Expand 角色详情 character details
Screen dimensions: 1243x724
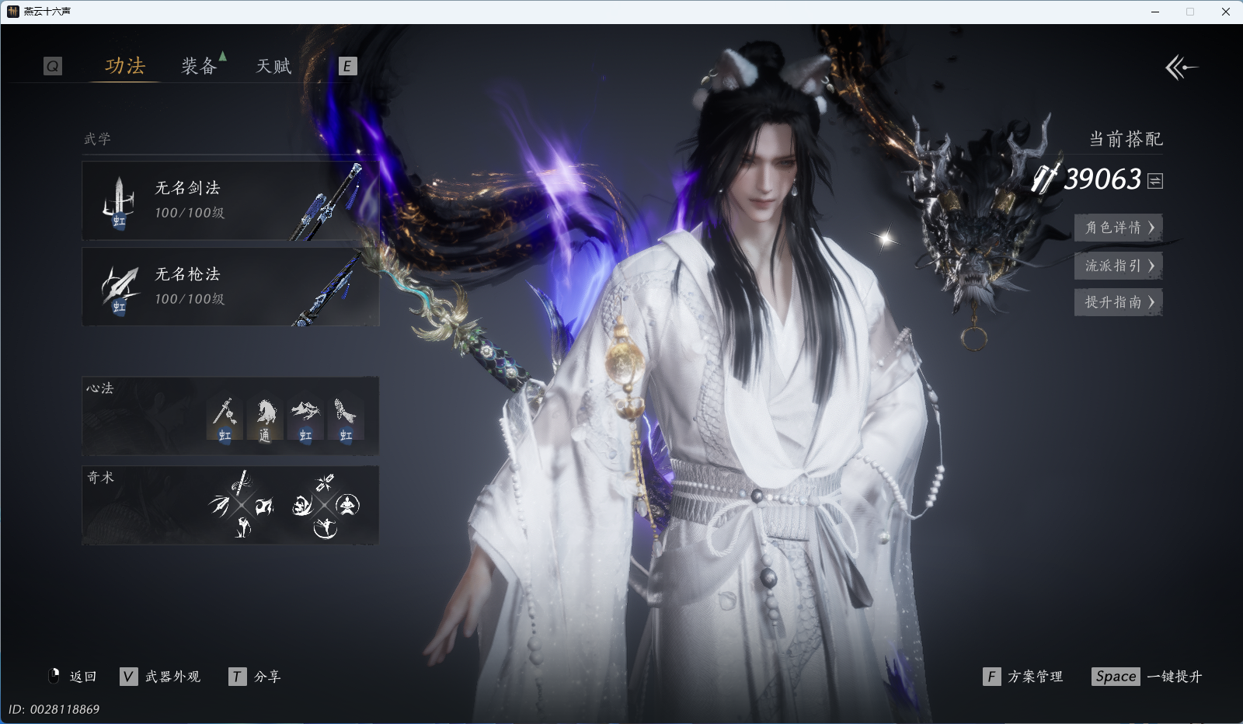tap(1118, 228)
